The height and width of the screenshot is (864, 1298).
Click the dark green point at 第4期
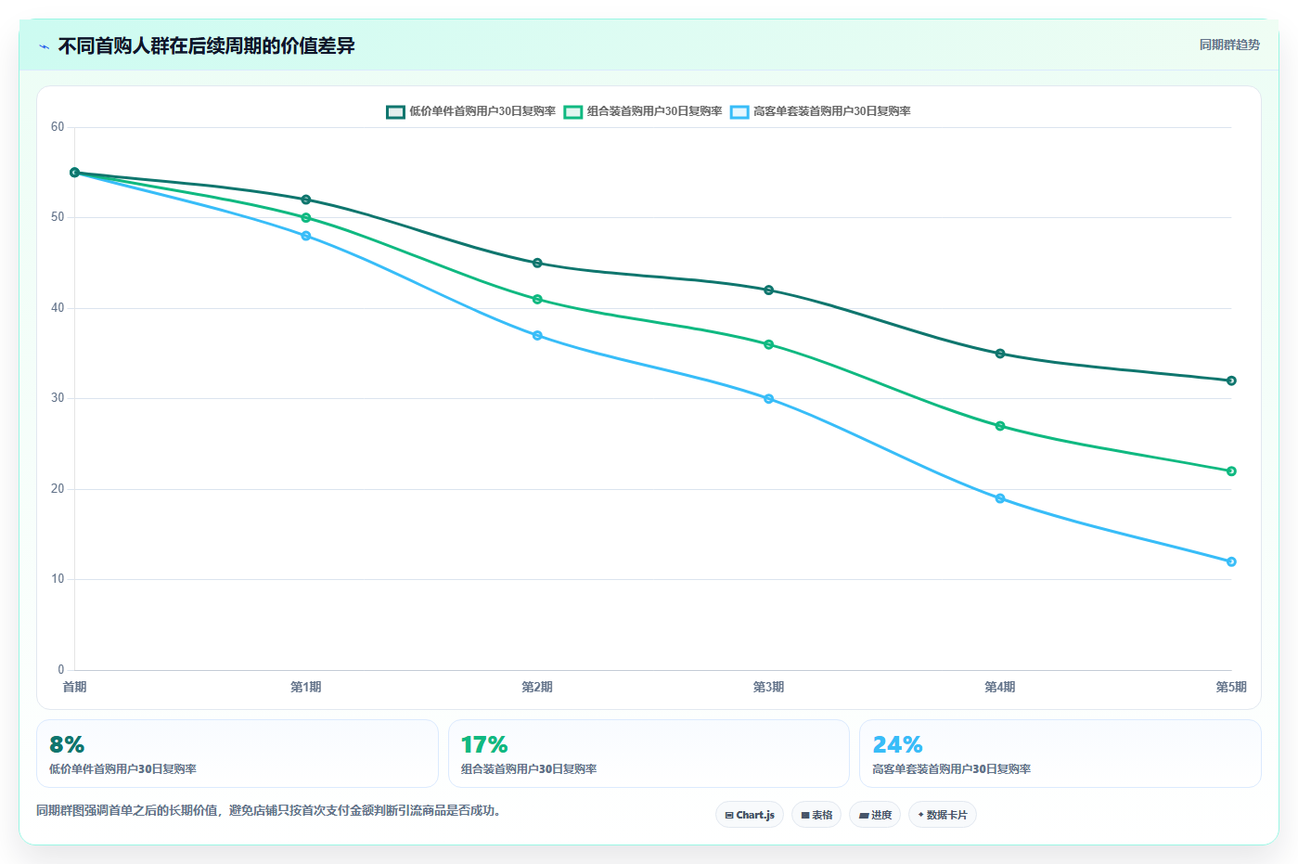click(x=1000, y=354)
